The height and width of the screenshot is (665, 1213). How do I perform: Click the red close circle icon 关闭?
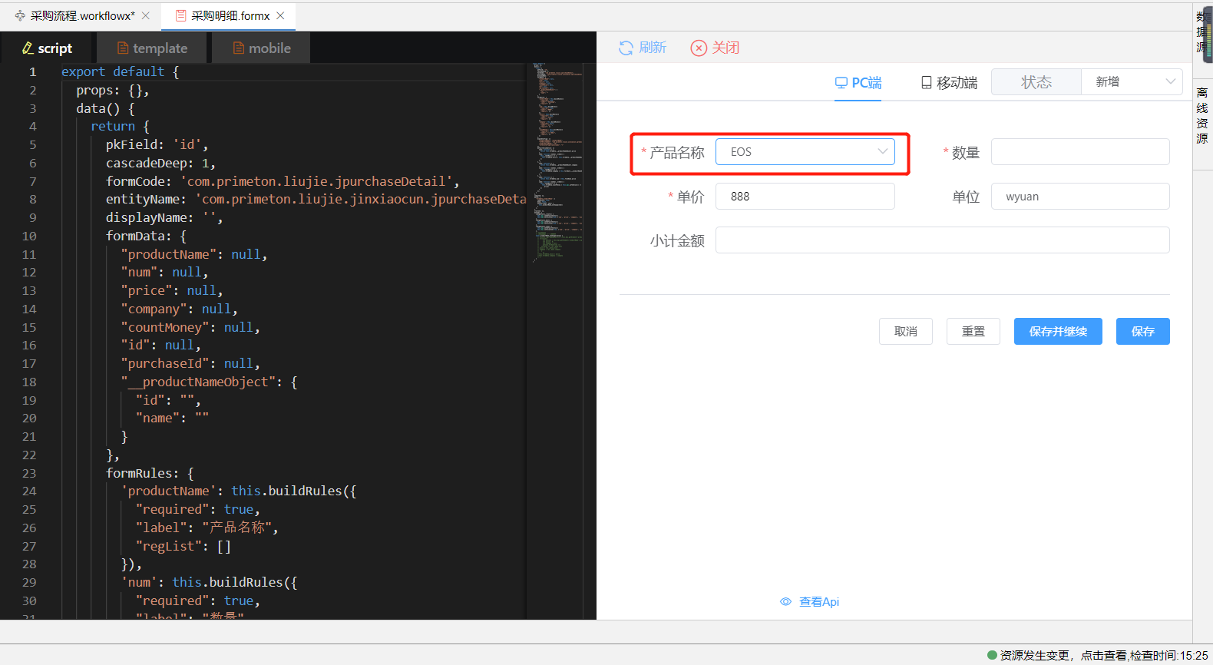(x=699, y=48)
